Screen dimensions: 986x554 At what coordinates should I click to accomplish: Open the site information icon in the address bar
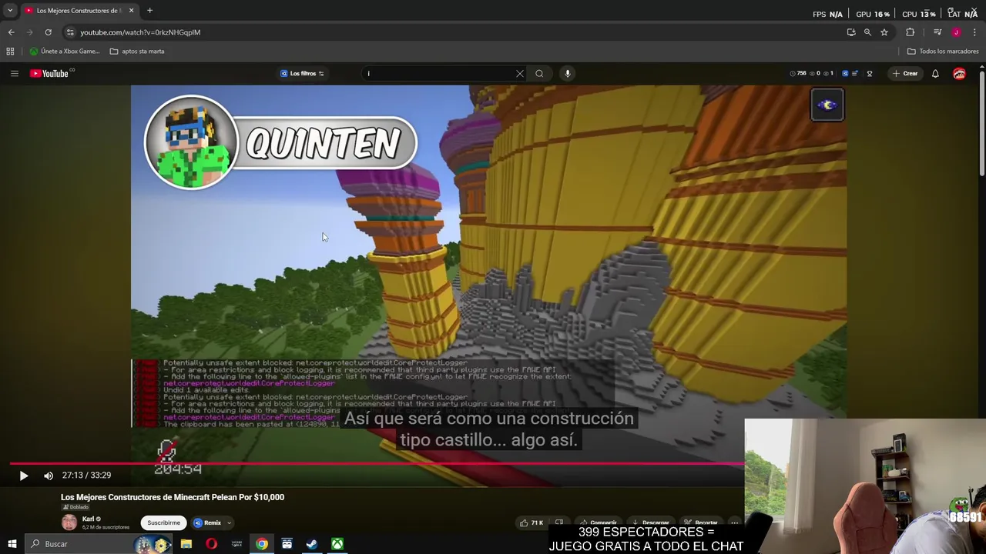[x=69, y=32]
